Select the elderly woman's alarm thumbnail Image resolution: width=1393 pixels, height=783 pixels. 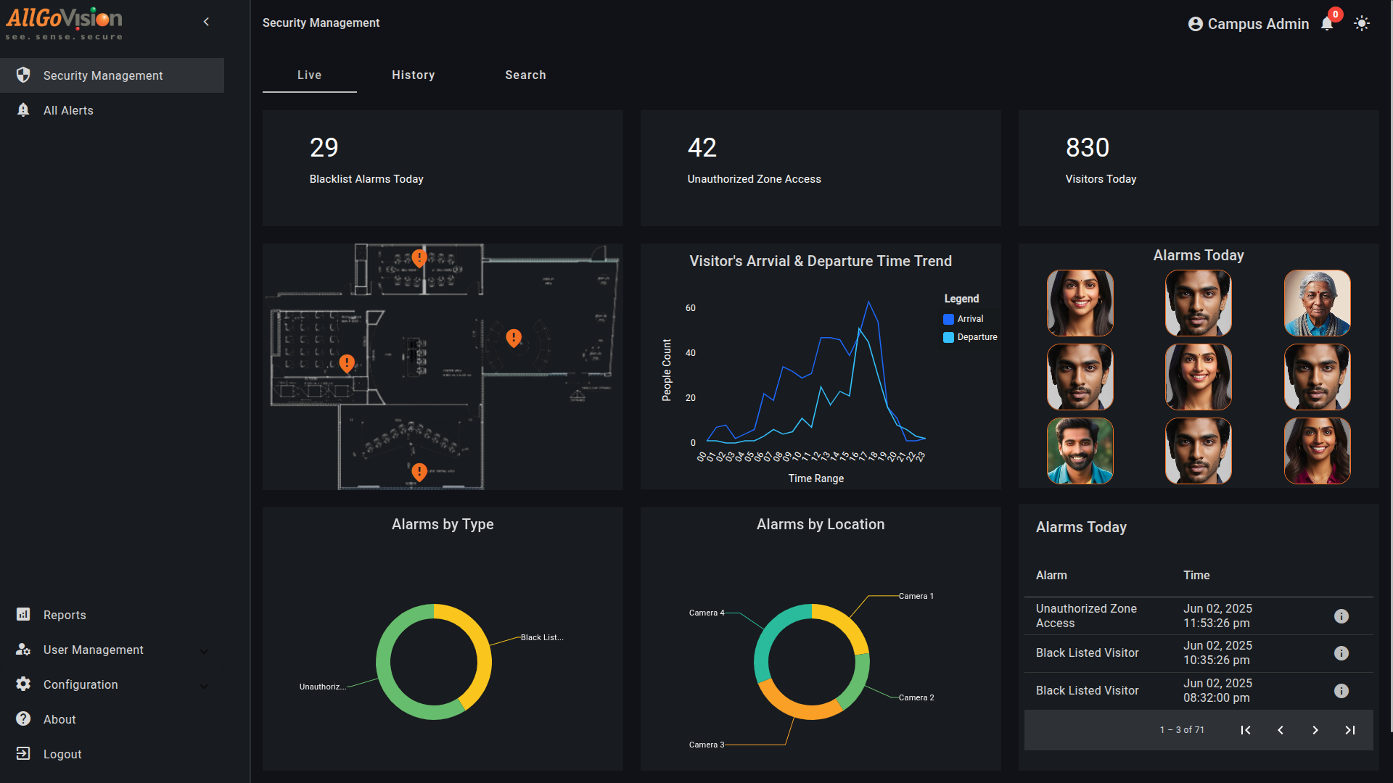pos(1317,303)
